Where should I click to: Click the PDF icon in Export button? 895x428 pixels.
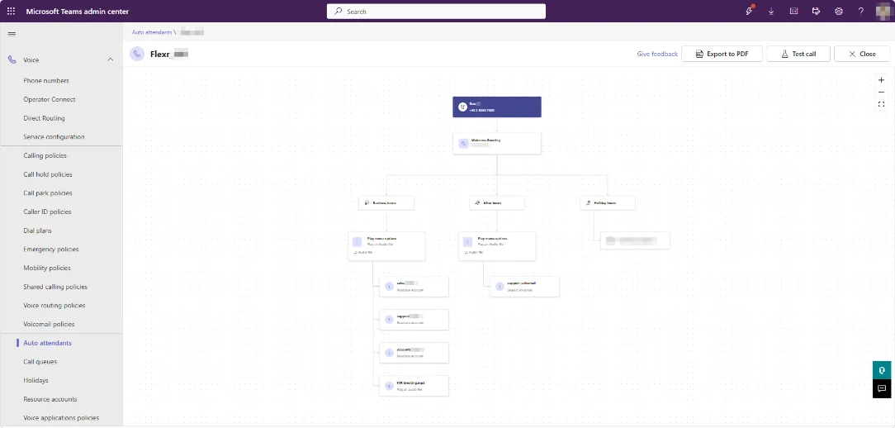(700, 54)
